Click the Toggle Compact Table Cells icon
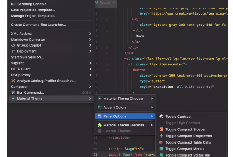 pos(161,142)
